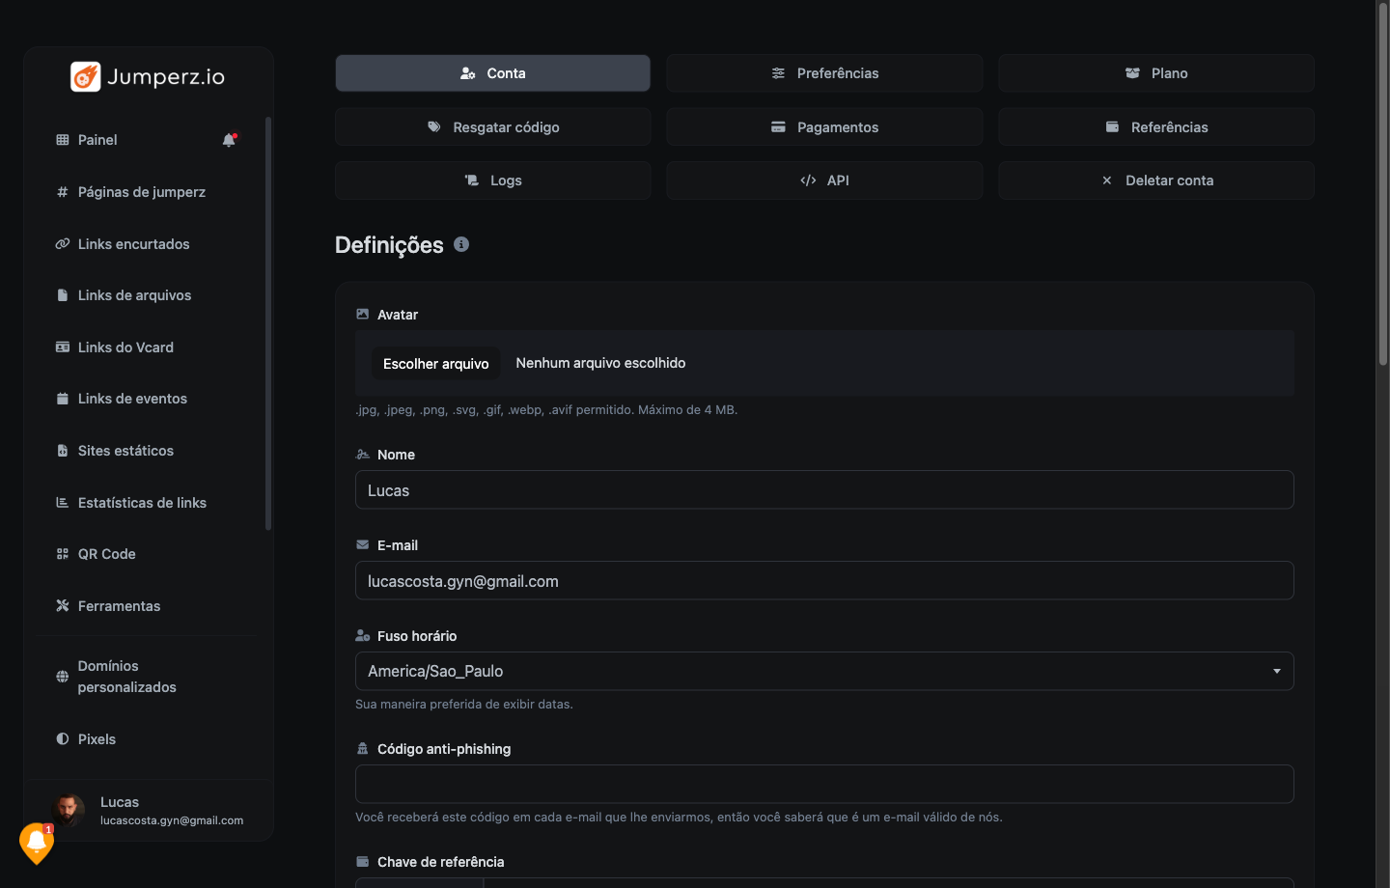This screenshot has width=1390, height=888.
Task: Click the card icon for Links do Vcard
Action: (x=63, y=347)
